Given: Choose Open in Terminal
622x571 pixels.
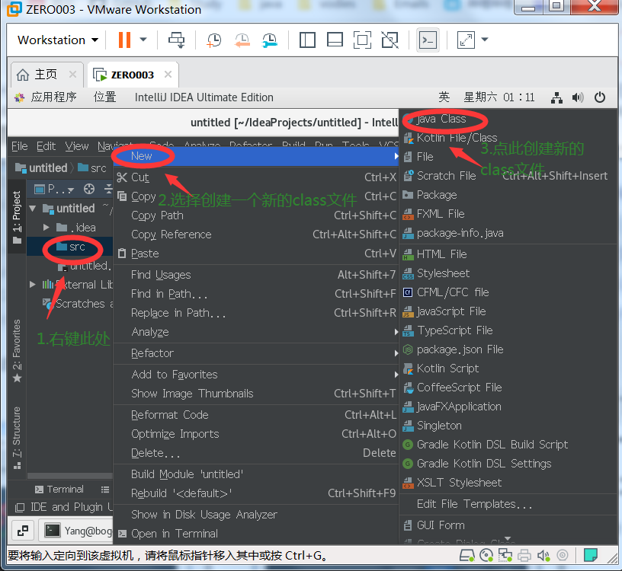Looking at the screenshot, I should (x=256, y=534).
